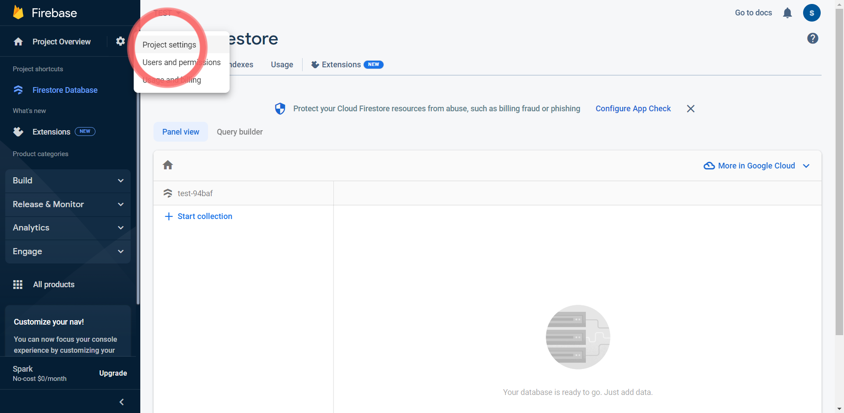Open the Go to docs link

coord(753,13)
